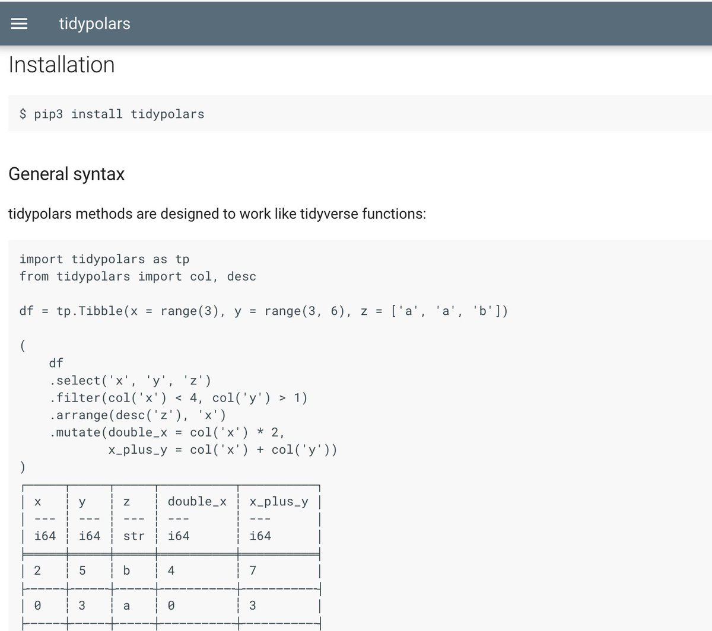Click the value 5 in y column
712x631 pixels.
[x=82, y=571]
